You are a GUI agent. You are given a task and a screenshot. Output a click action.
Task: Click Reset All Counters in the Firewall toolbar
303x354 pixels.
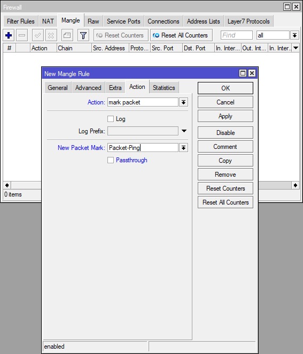[181, 35]
